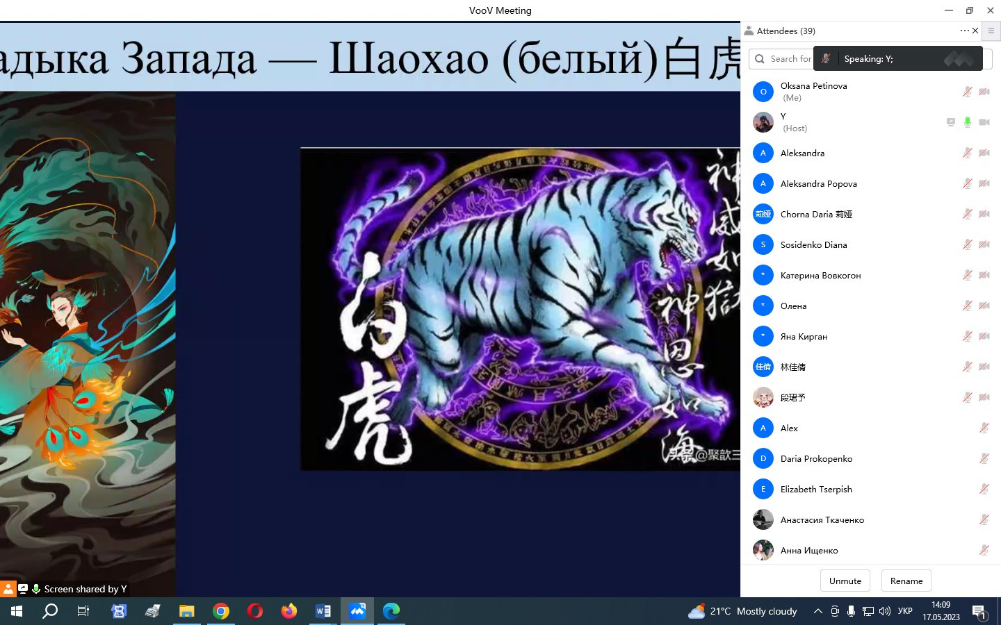This screenshot has height=625, width=1001.
Task: Click Daria Prokopenko's muted microphone icon
Action: click(984, 458)
